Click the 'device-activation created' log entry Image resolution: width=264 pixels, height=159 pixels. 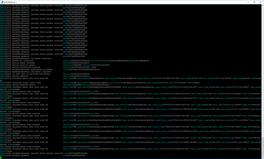(20, 67)
